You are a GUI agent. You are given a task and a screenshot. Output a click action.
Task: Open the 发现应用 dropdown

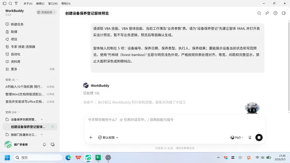click(46, 12)
